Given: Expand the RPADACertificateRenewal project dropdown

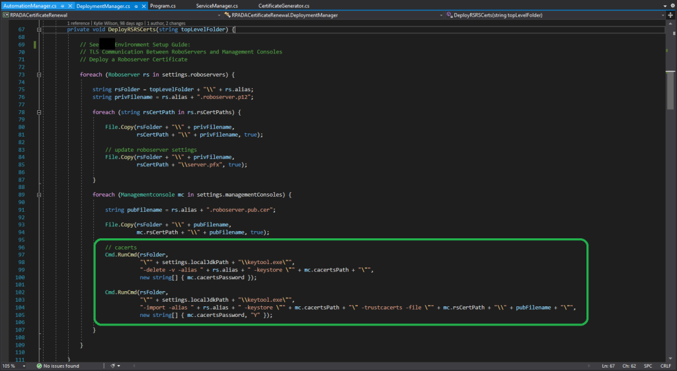Looking at the screenshot, I should pos(218,15).
